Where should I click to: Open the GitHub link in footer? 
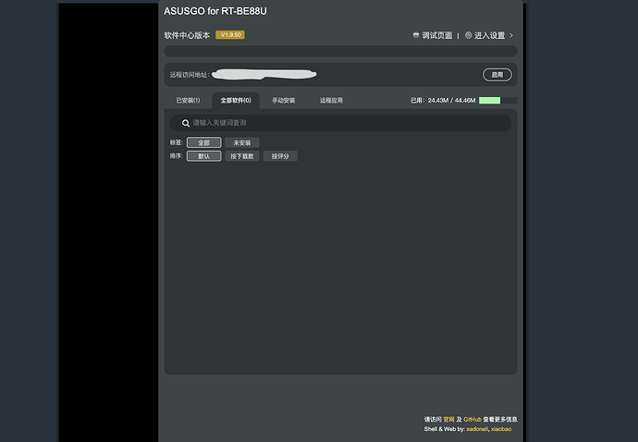click(x=472, y=419)
